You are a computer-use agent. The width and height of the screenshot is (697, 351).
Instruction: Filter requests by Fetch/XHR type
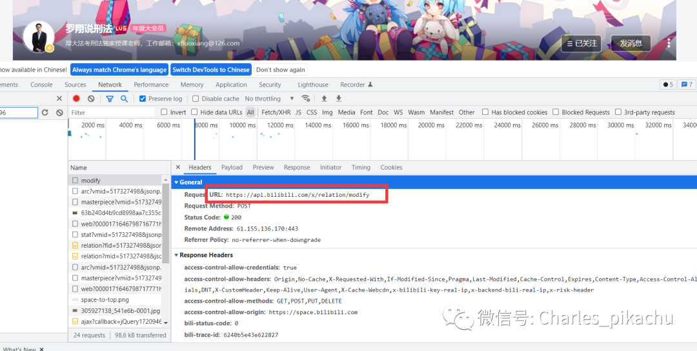[276, 112]
